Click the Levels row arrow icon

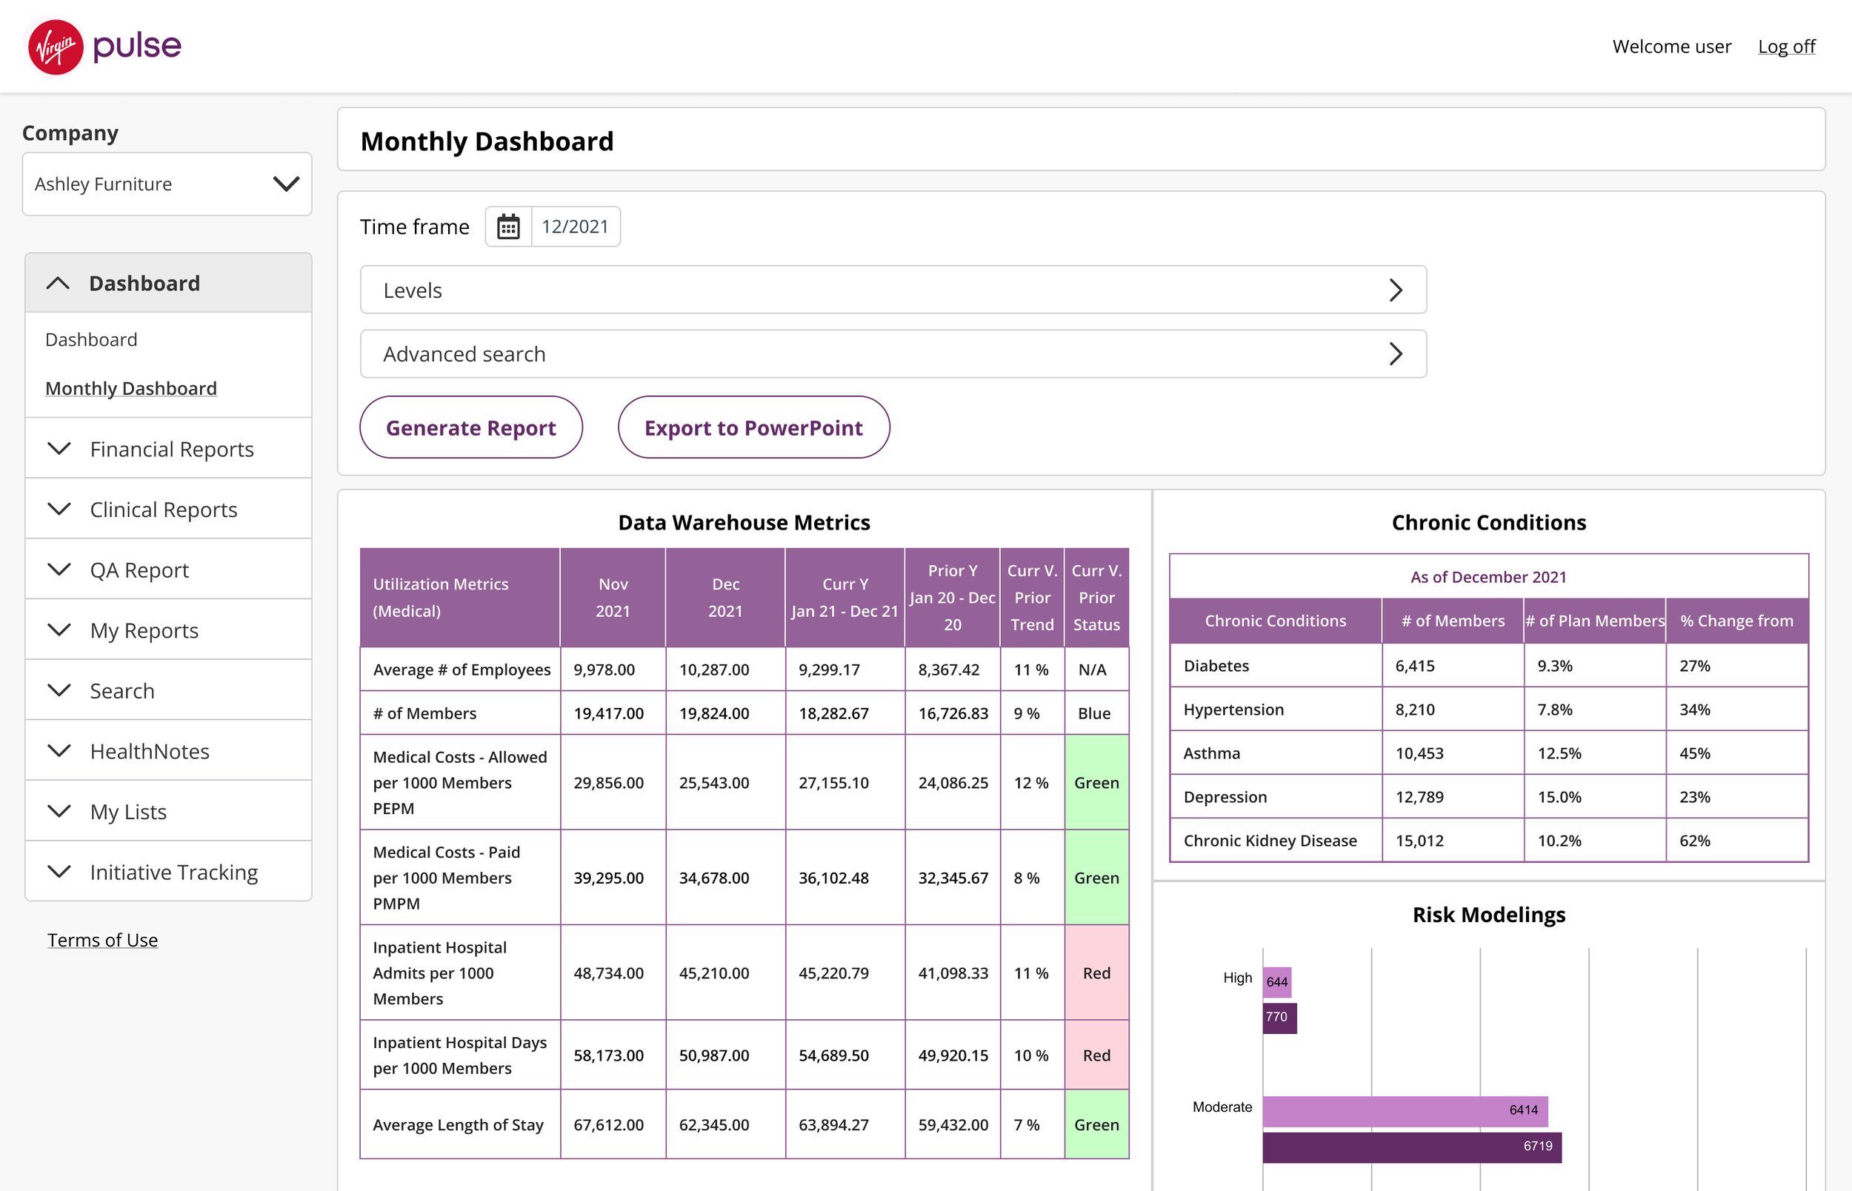point(1395,290)
